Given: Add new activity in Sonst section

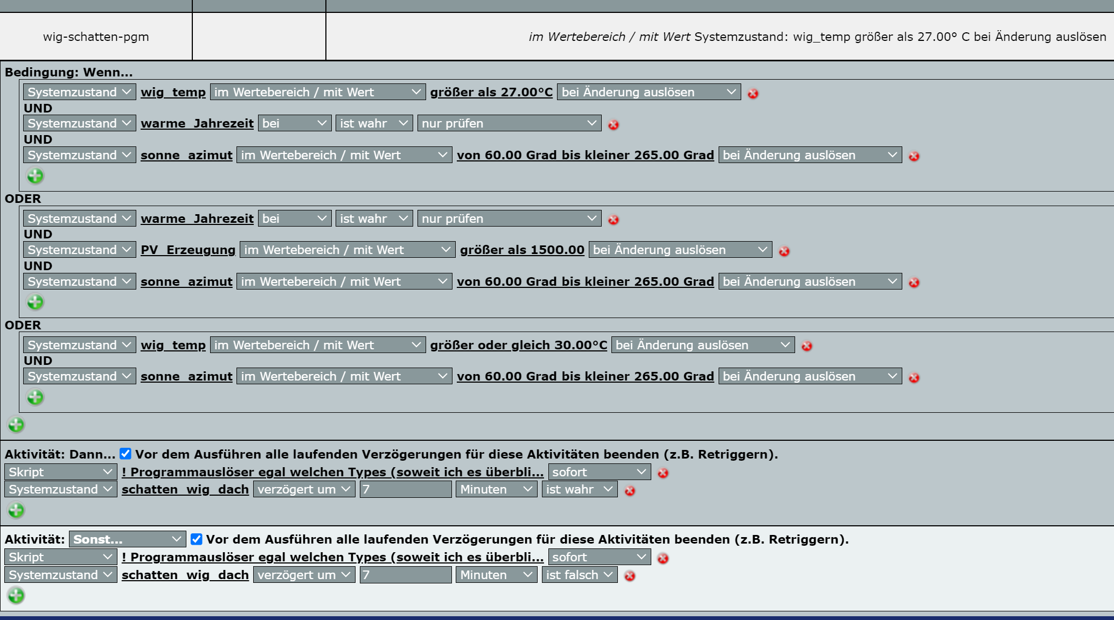Looking at the screenshot, I should pos(16,595).
